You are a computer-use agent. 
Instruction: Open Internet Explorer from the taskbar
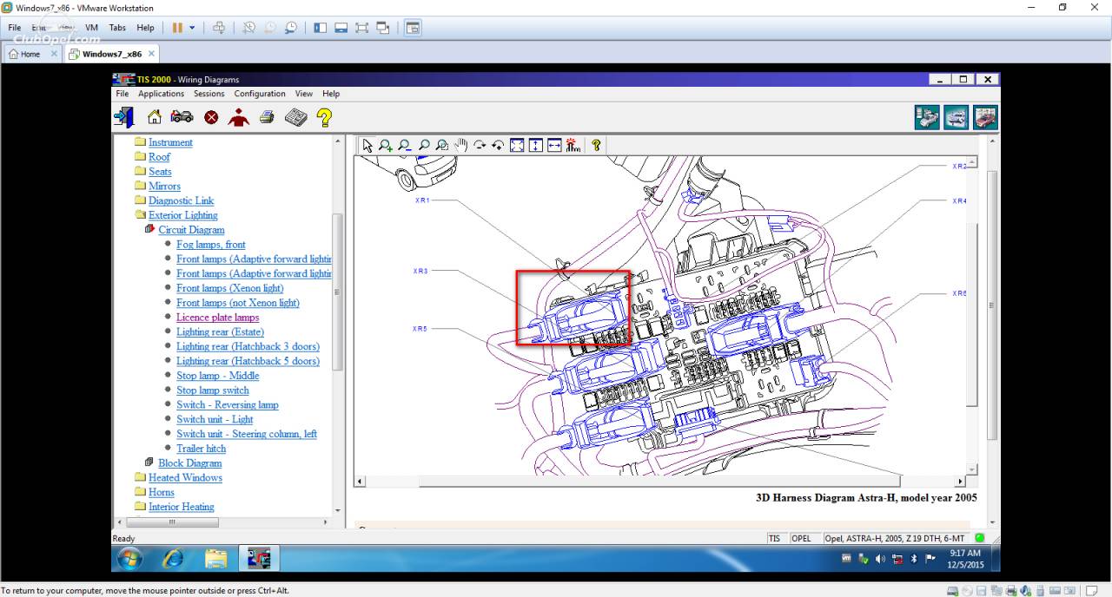173,559
